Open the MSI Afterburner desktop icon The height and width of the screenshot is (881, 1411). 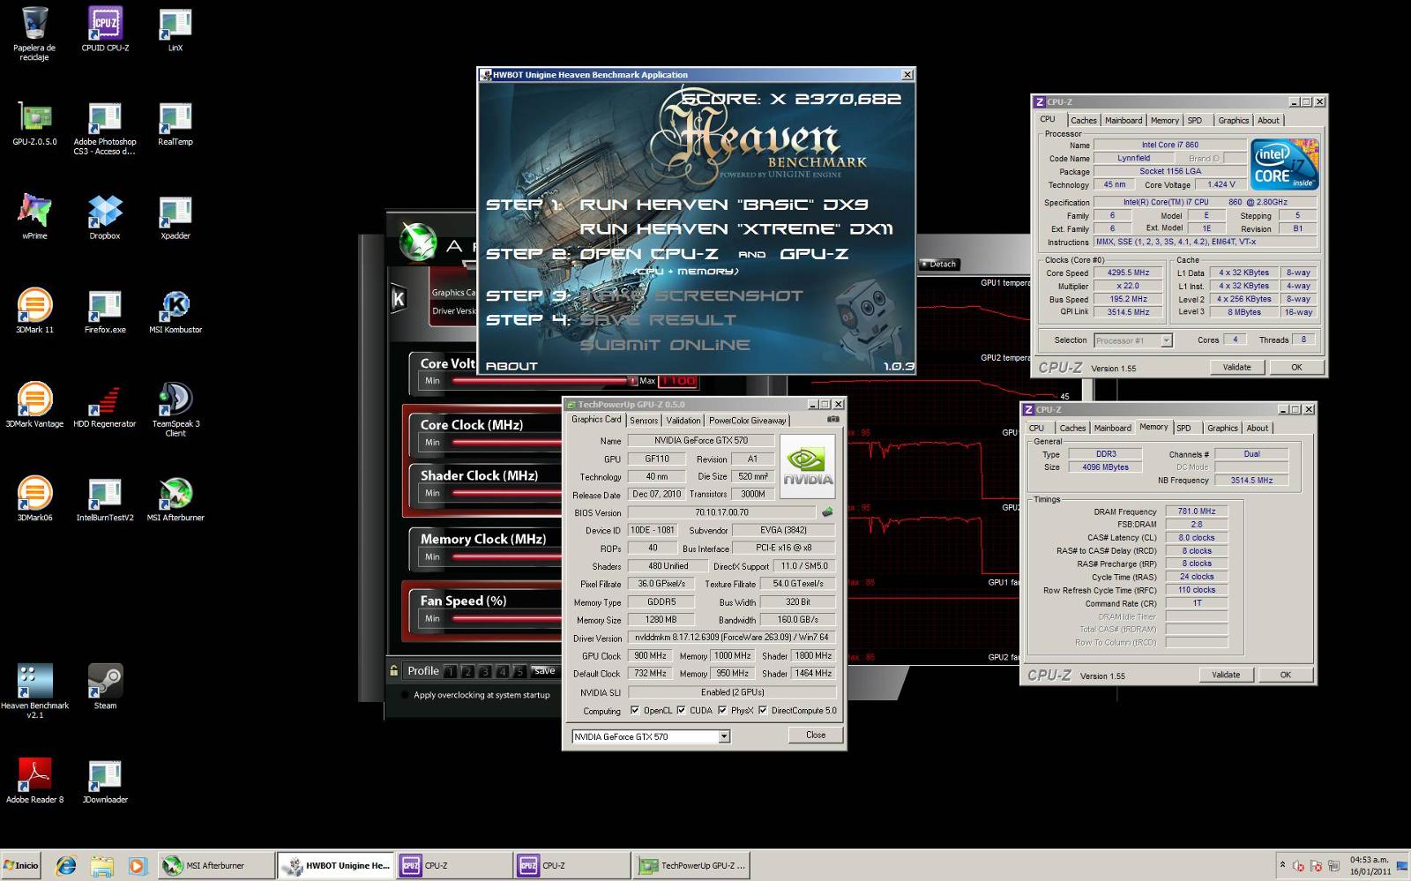175,498
